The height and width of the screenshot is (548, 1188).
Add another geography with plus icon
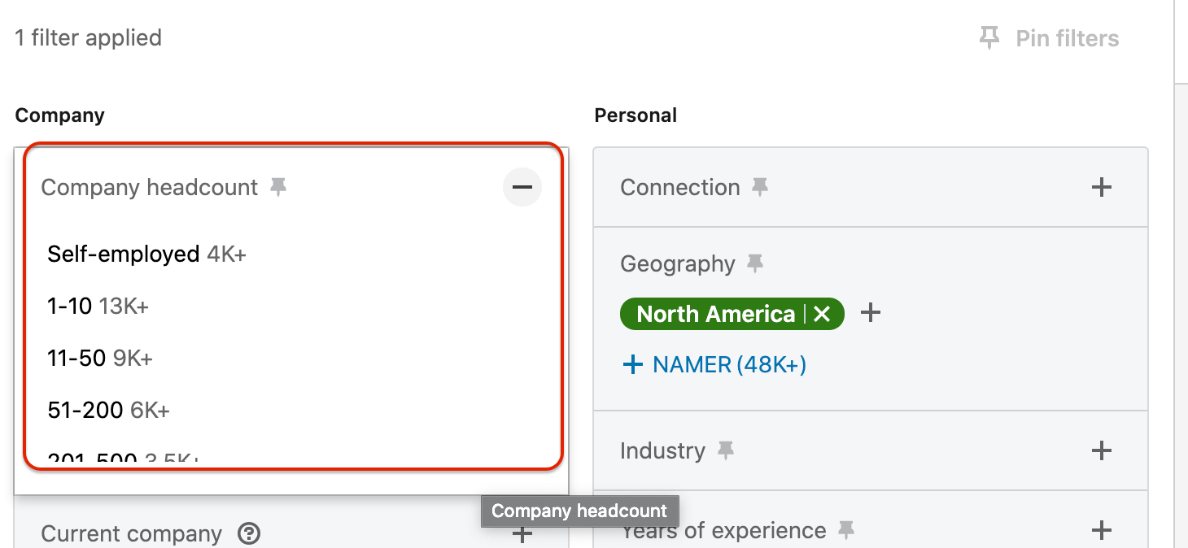click(871, 313)
